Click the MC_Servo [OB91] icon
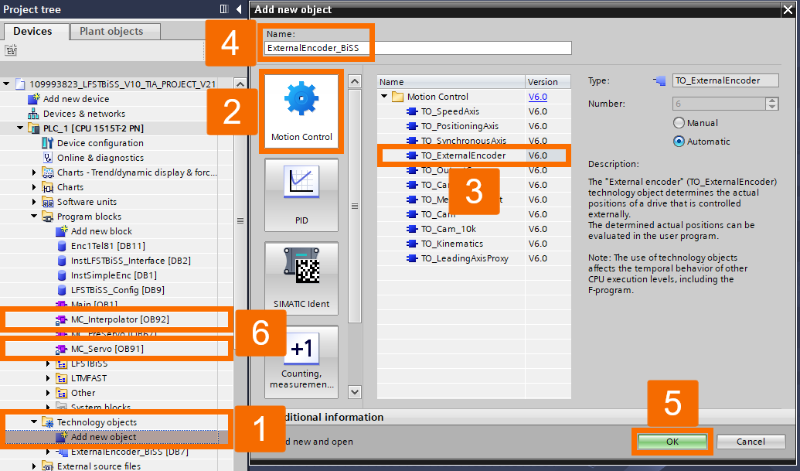 [x=61, y=349]
